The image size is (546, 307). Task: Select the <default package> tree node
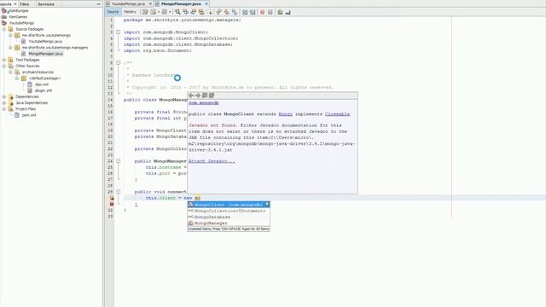click(x=44, y=78)
